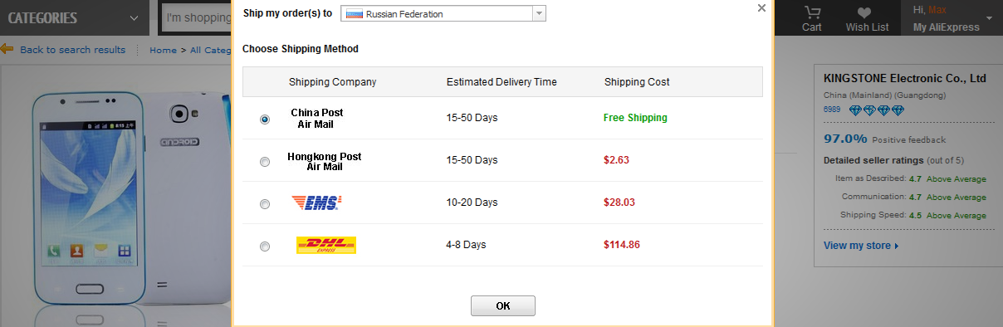
Task: Click the Russian Federation flag icon
Action: pyautogui.click(x=354, y=14)
